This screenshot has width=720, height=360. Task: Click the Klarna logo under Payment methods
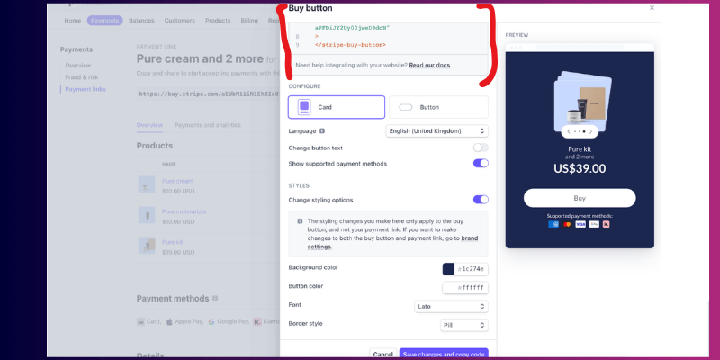pyautogui.click(x=257, y=321)
